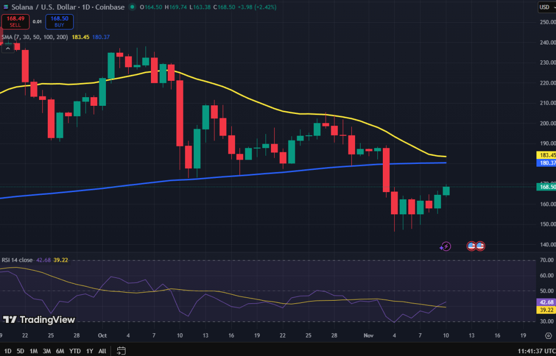556x356 pixels.
Task: Click the yellow 39.22 RSI axis label
Action: [x=546, y=310]
